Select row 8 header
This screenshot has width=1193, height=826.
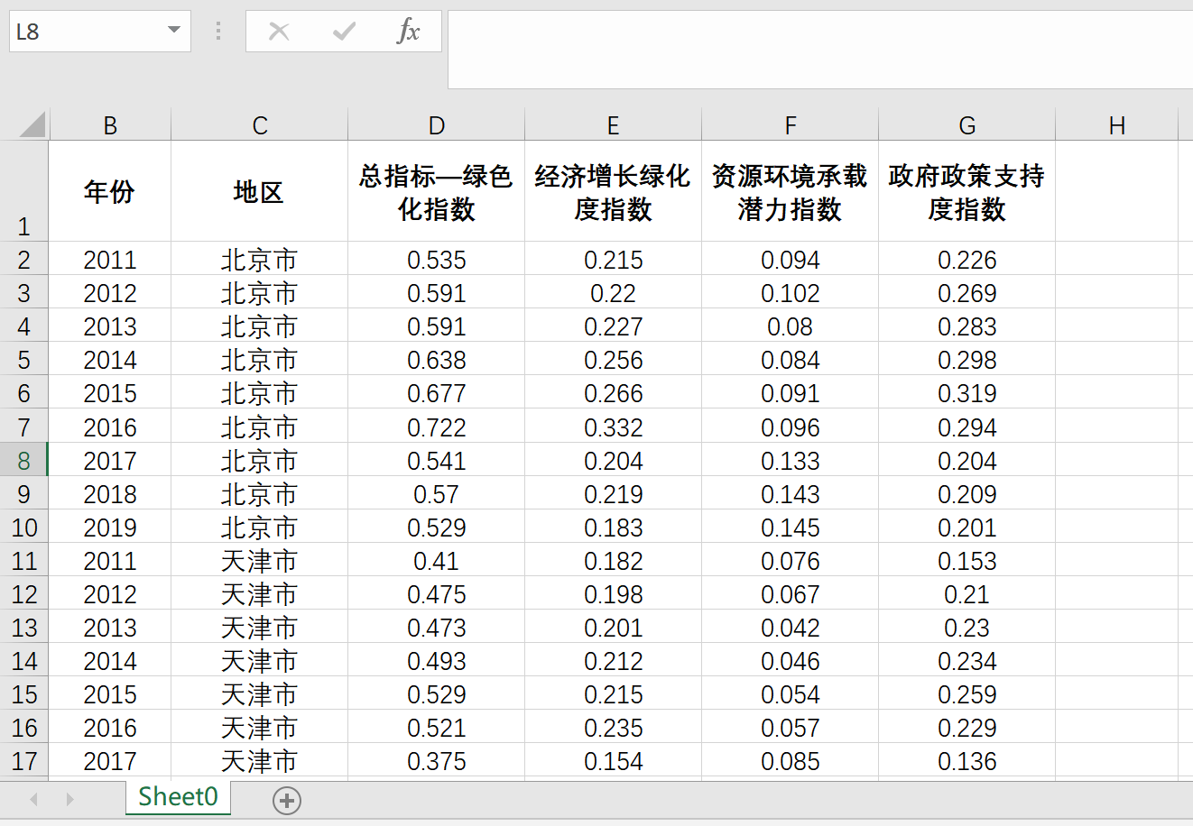click(x=24, y=461)
